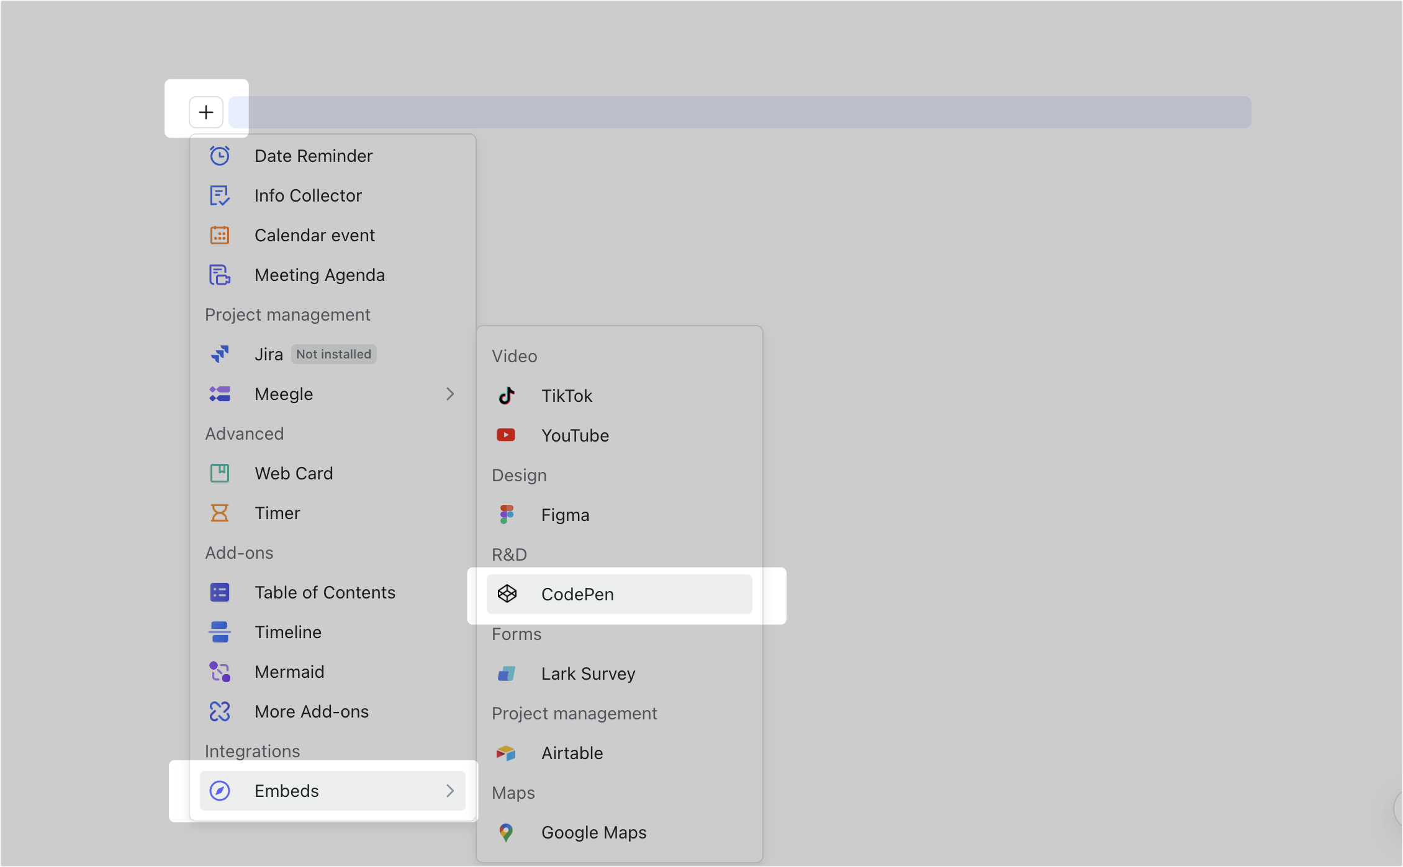
Task: Click the TikTok logo icon
Action: tap(507, 396)
